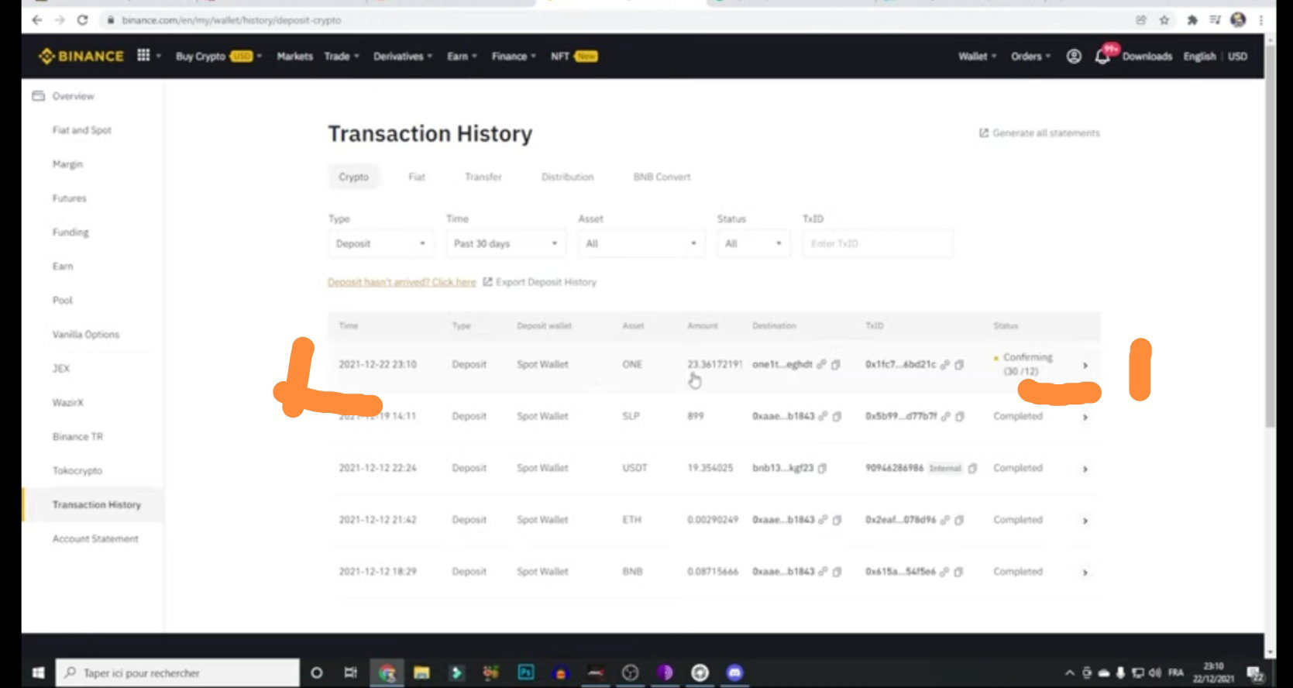Open Markets in the header
1293x688 pixels.
click(295, 57)
